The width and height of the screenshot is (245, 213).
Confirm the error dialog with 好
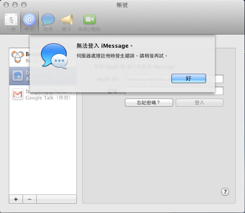coord(188,78)
